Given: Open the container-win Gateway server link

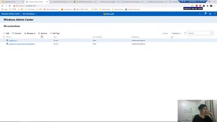Looking at the screenshot, I should pos(22,44).
